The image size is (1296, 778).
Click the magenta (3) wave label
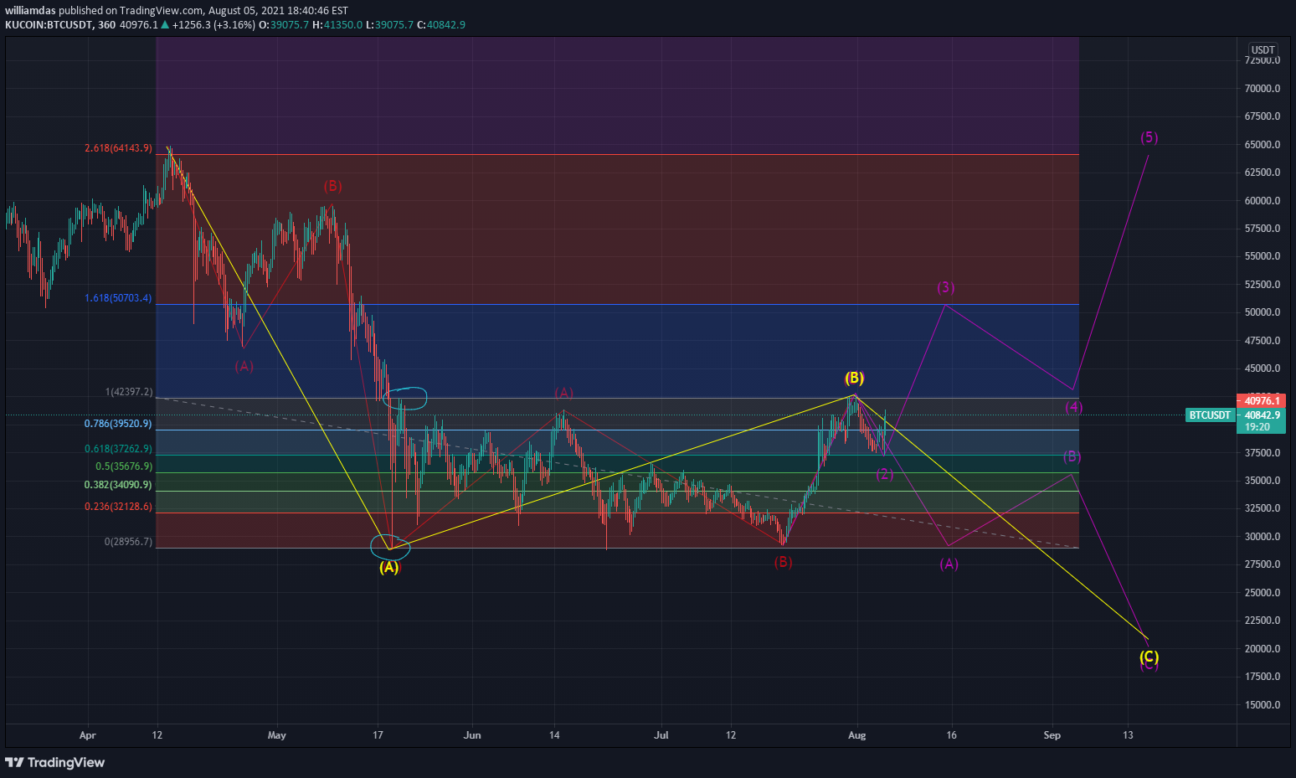pyautogui.click(x=945, y=287)
